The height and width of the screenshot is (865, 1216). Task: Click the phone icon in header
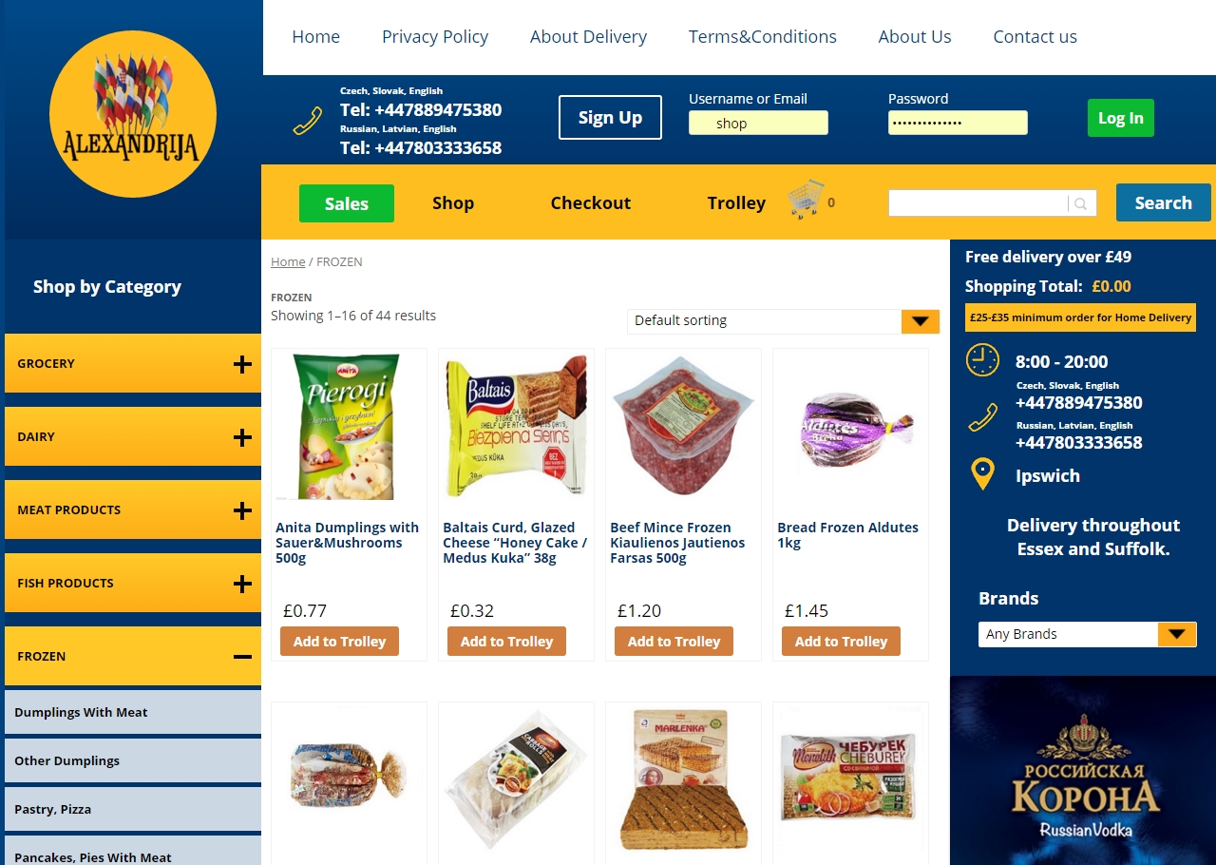pos(307,121)
